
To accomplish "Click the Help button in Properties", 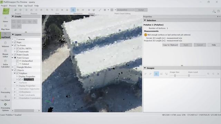I will tap(214, 45).
